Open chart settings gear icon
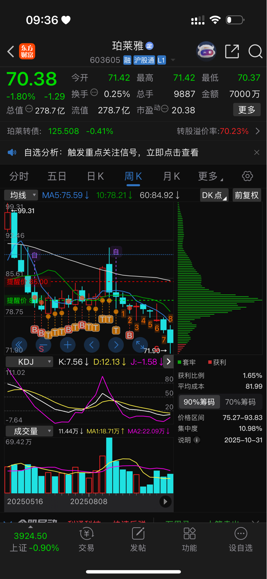The image size is (267, 579). 248,176
